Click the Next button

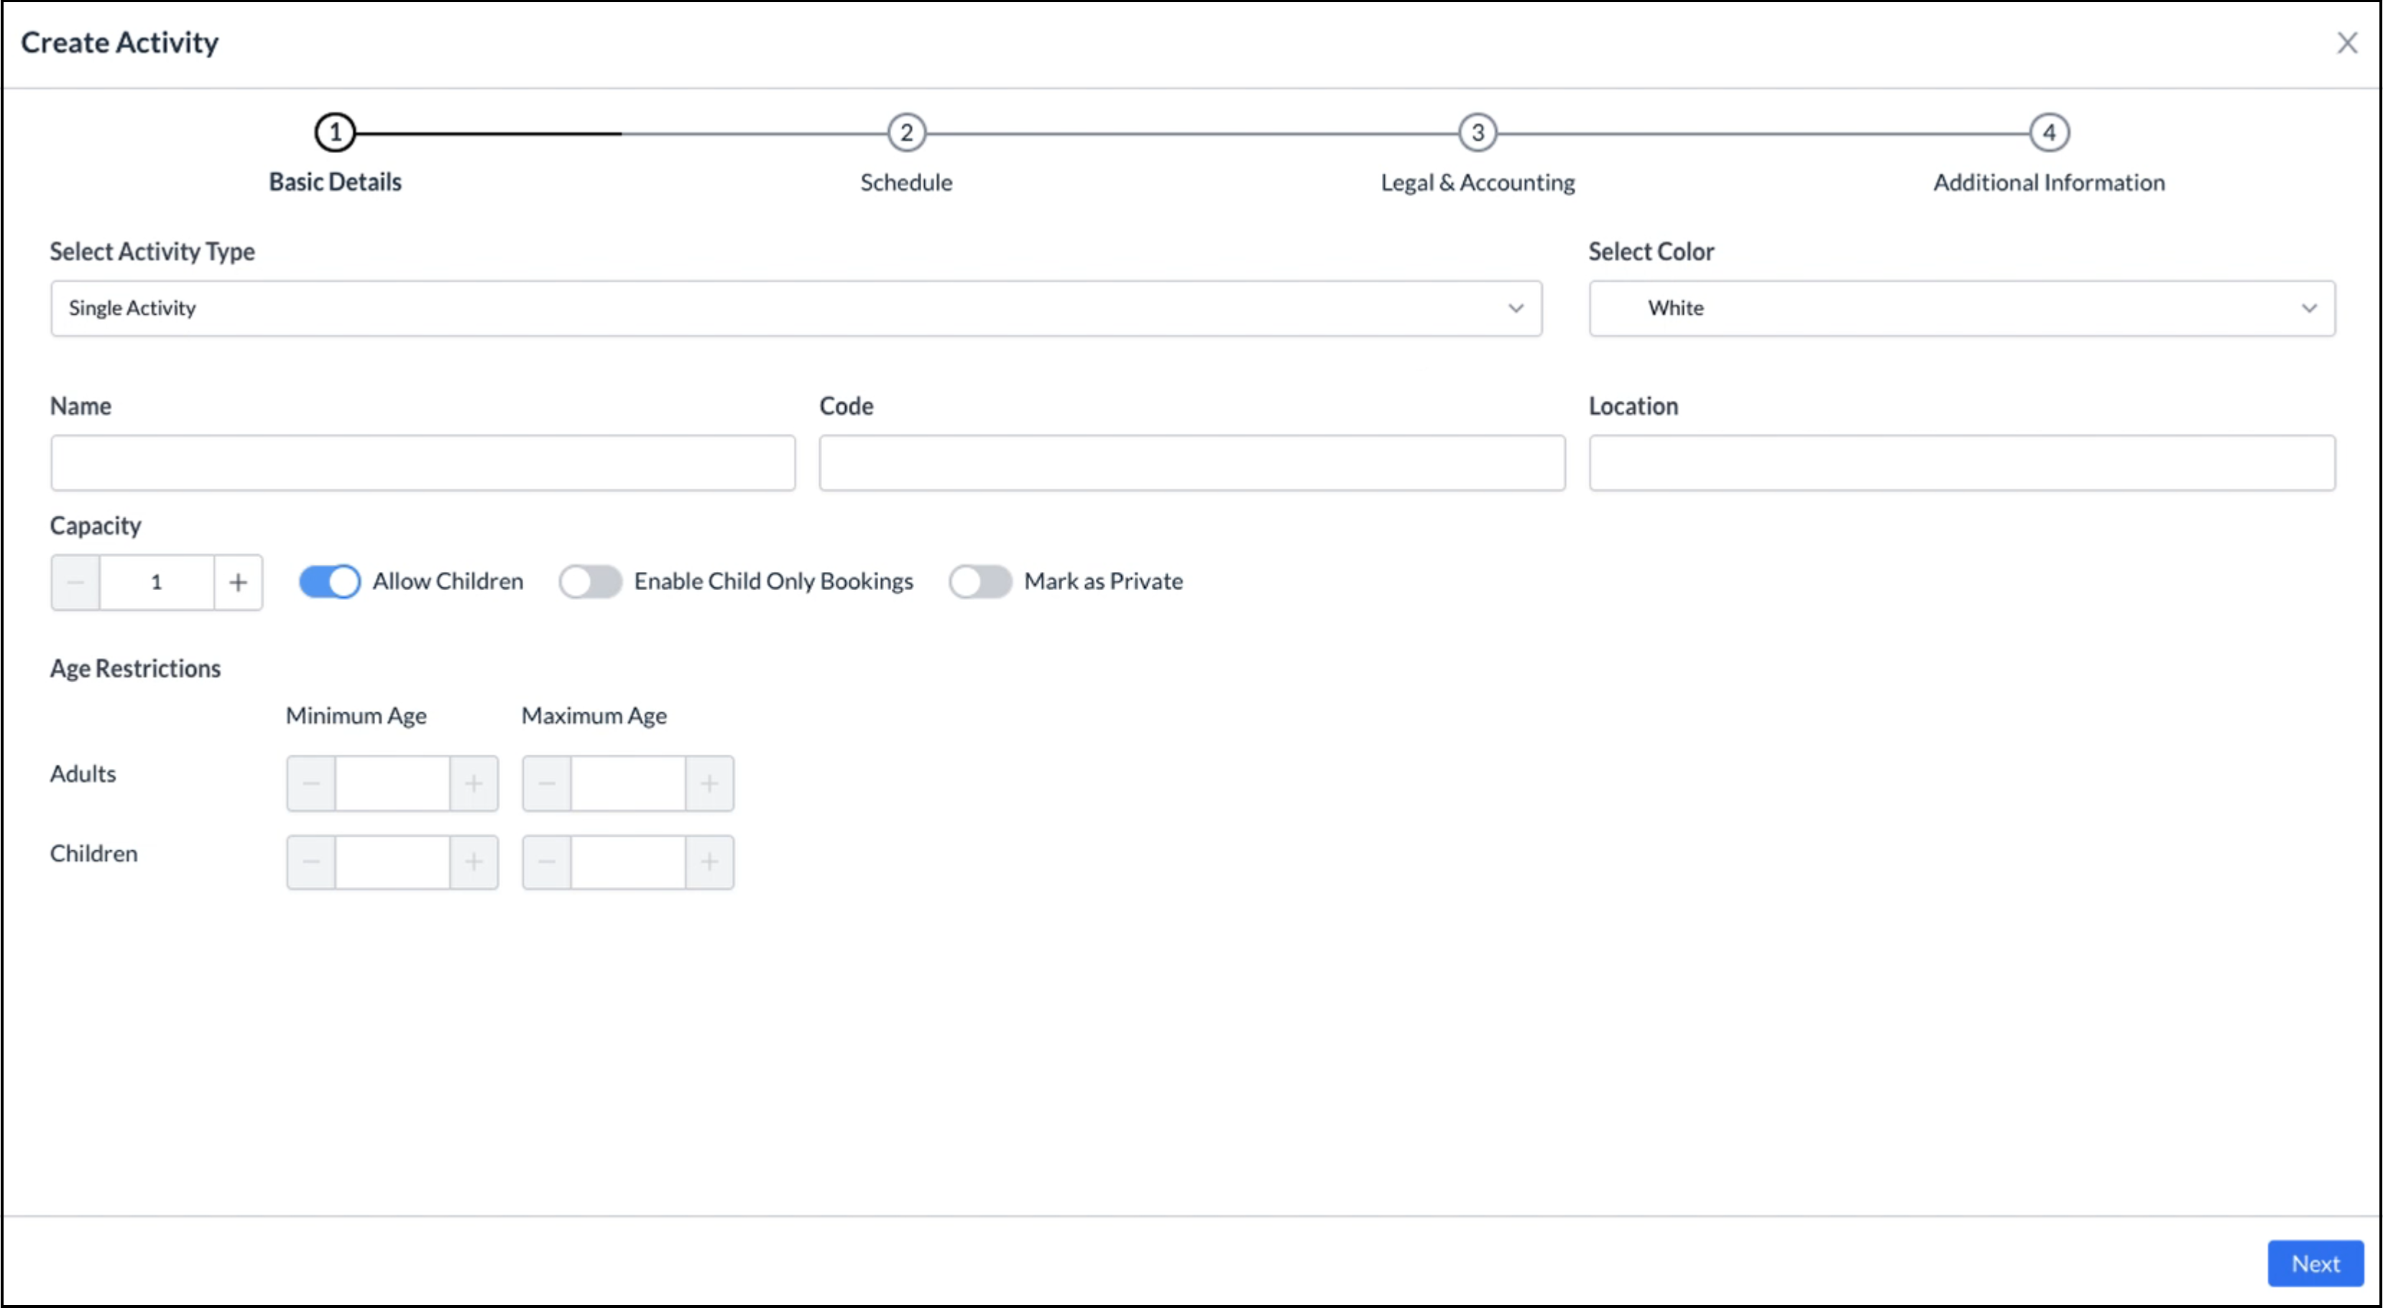(x=2315, y=1263)
